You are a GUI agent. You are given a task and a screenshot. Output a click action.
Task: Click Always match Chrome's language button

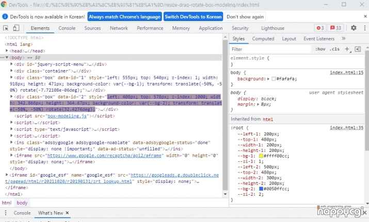124,16
